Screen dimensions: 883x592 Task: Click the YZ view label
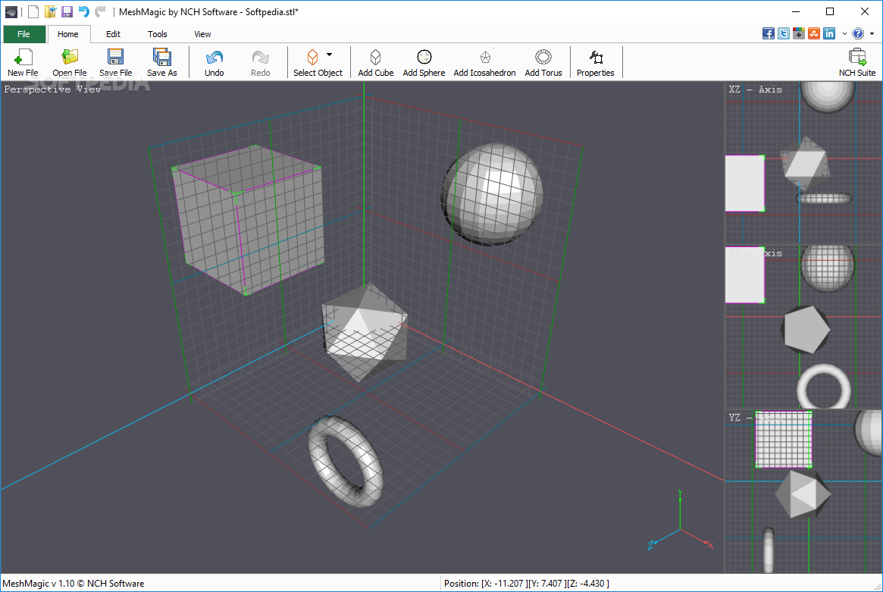741,418
